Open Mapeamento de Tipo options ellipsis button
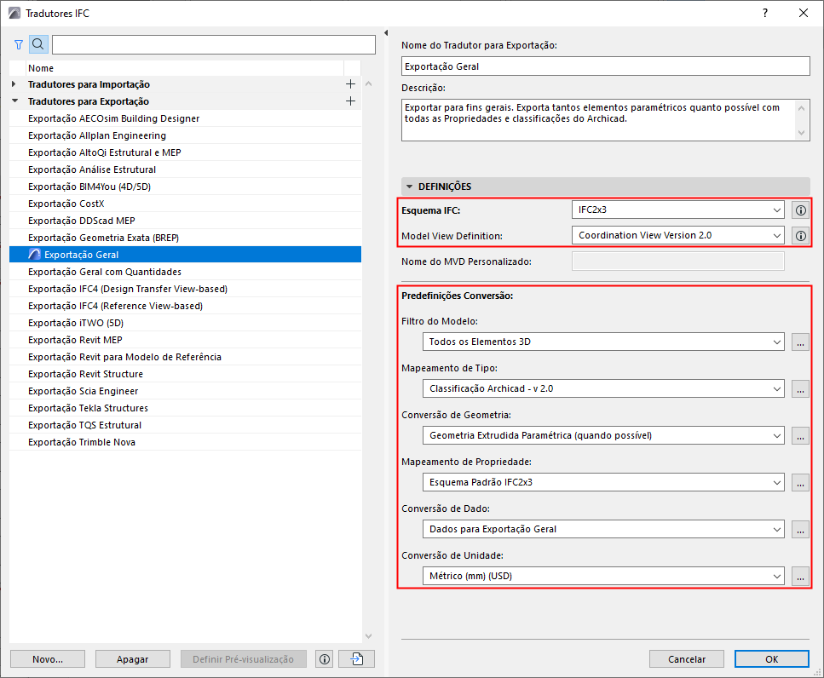824x678 pixels. [x=800, y=388]
